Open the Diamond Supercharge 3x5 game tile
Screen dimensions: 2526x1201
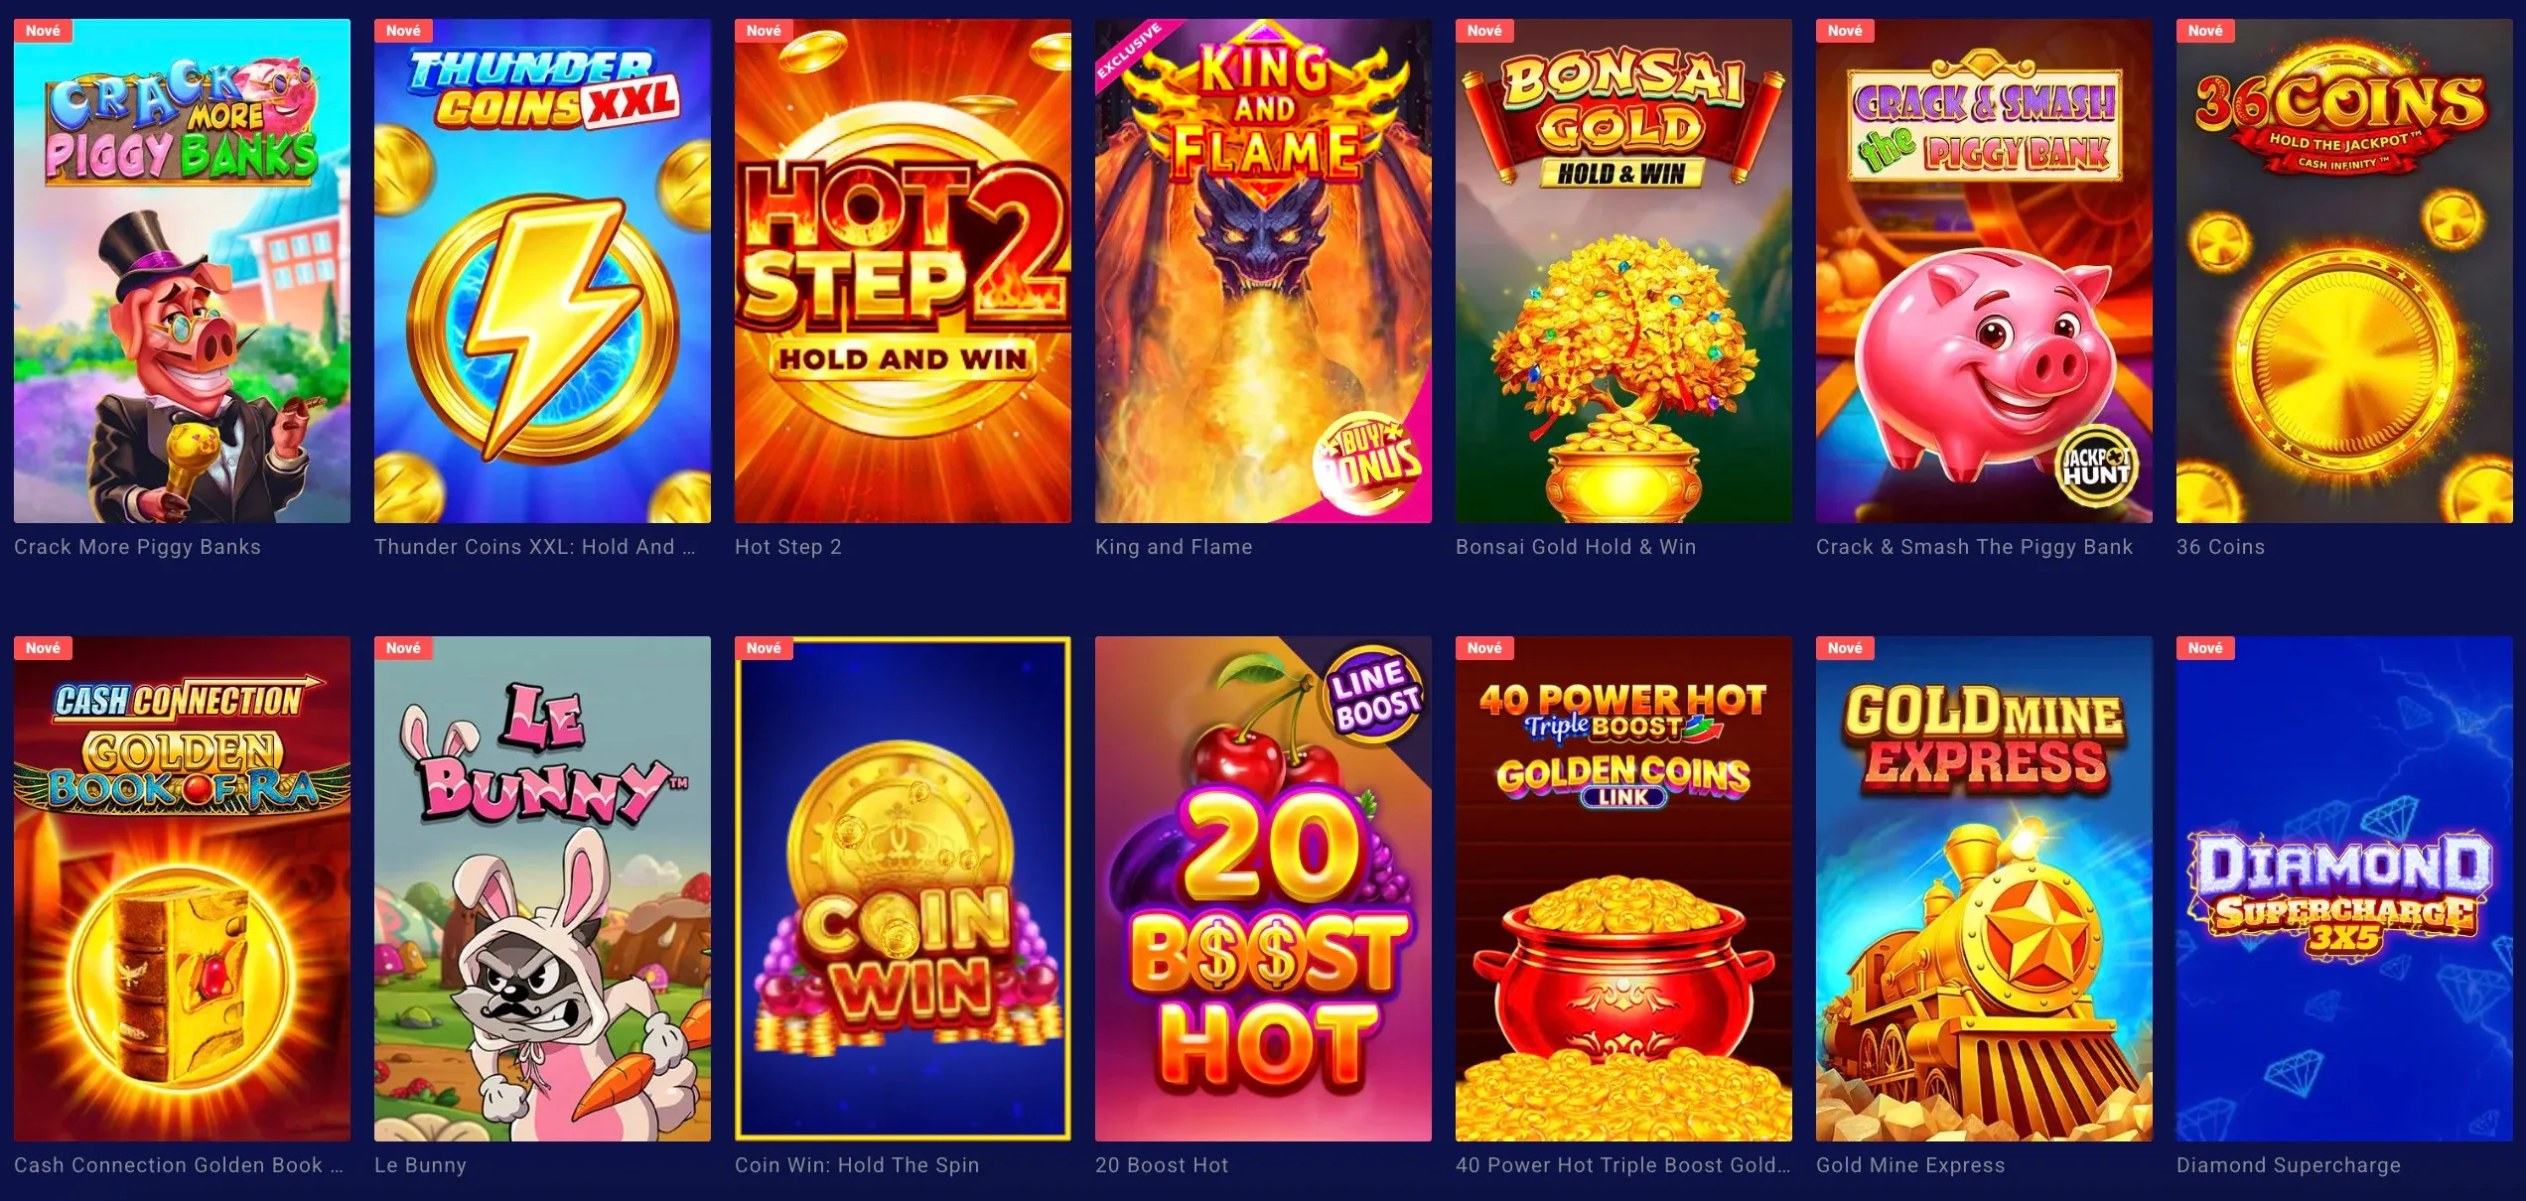(x=2344, y=888)
